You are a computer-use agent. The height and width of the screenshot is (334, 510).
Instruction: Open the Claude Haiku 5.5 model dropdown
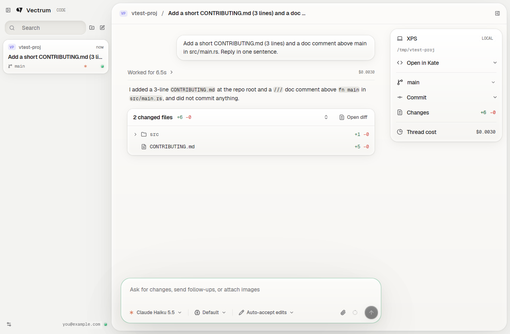click(x=156, y=313)
